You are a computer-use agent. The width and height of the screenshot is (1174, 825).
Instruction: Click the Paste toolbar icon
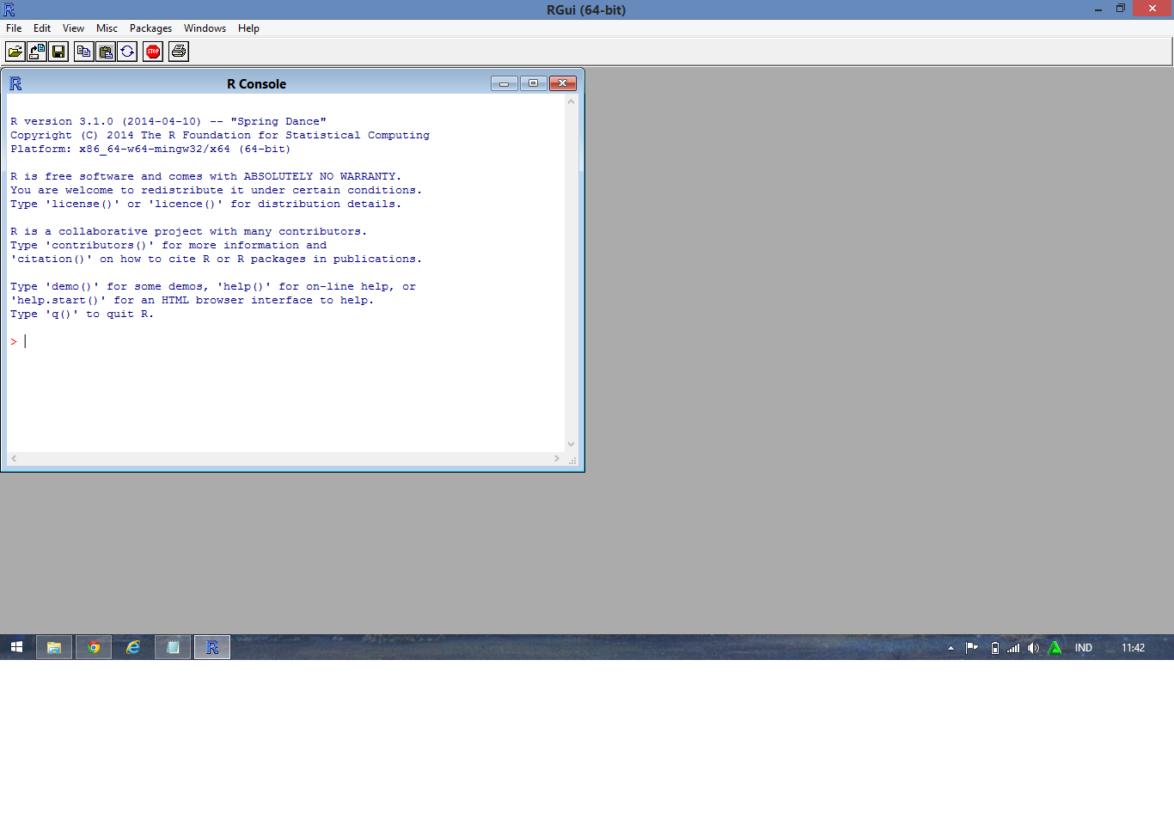[106, 52]
